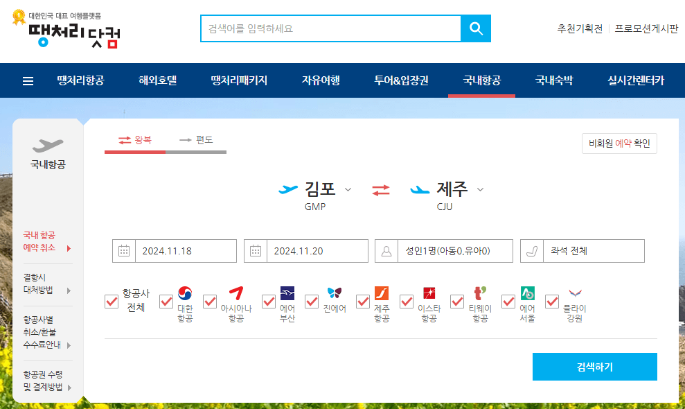This screenshot has height=409, width=685.
Task: Open the hamburger navigation menu
Action: [x=27, y=80]
